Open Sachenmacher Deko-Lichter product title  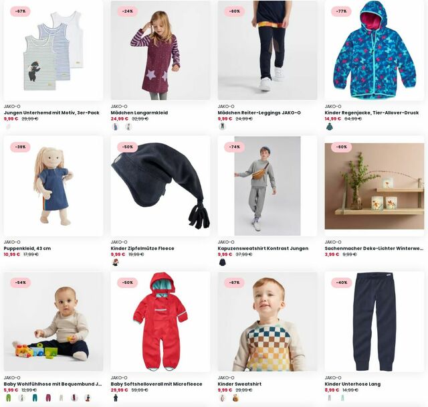click(374, 248)
